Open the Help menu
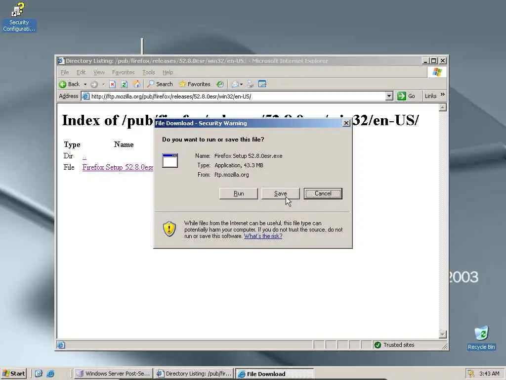This screenshot has width=506, height=380. coord(168,72)
